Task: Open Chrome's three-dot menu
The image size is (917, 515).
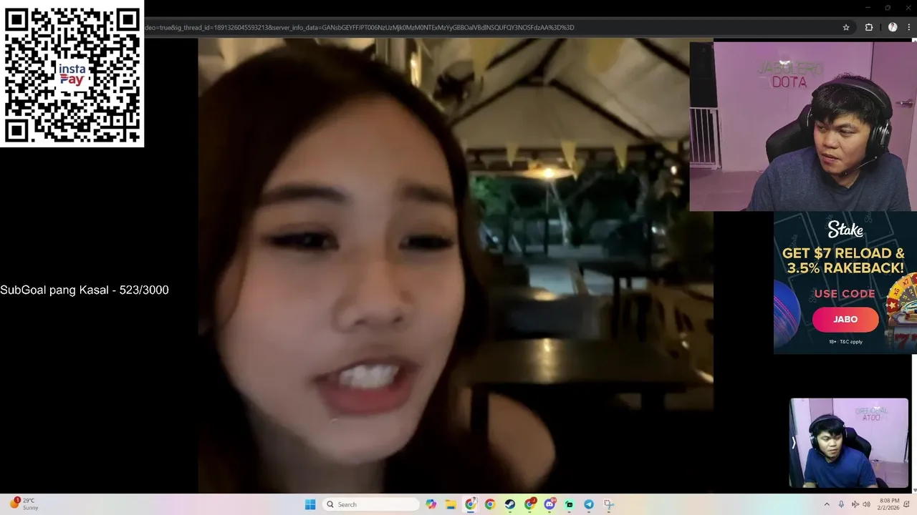Action: tap(908, 27)
